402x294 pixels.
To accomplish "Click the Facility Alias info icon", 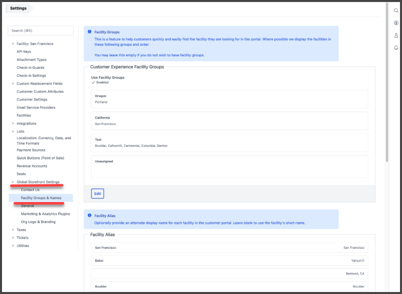I will (90, 215).
